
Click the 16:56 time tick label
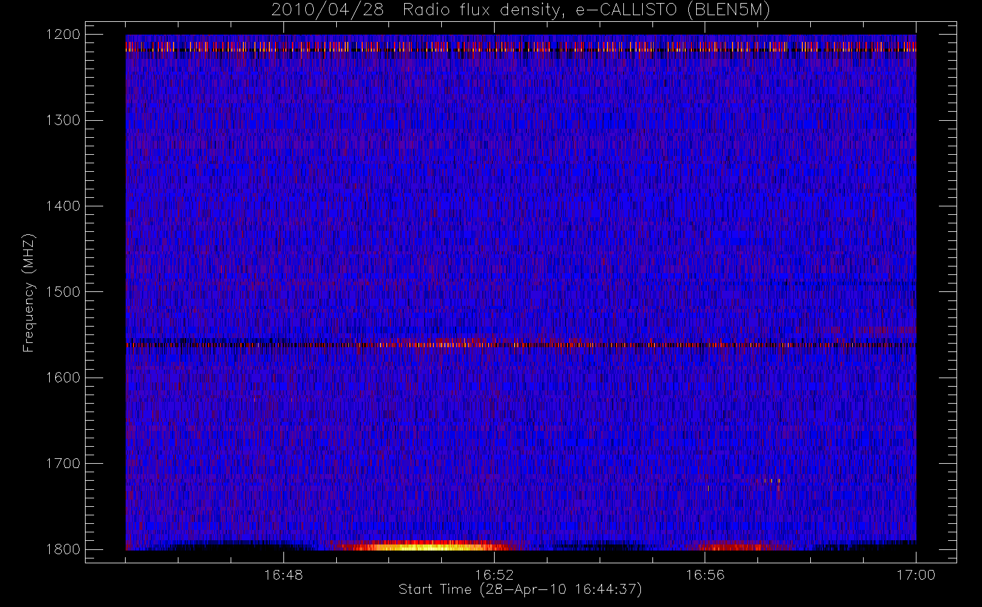coord(705,575)
